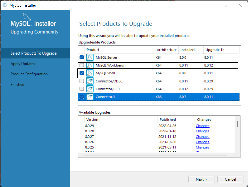Open Changes link for version 8.0.28
This screenshot has height=187, width=248.
[x=202, y=131]
